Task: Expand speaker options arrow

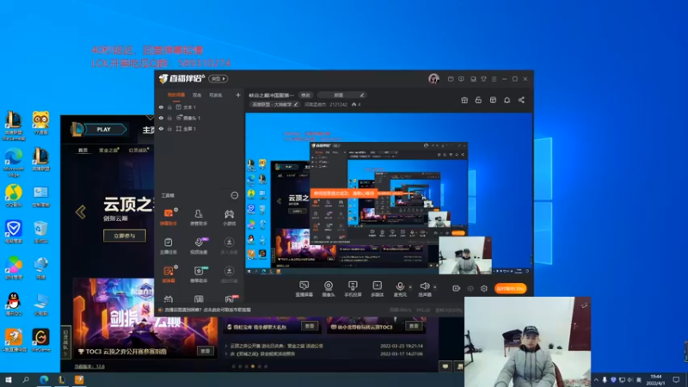Action: click(435, 287)
